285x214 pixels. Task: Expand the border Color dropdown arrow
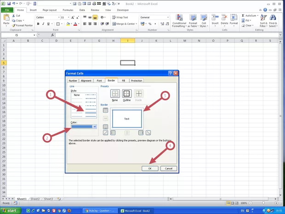tap(95, 126)
